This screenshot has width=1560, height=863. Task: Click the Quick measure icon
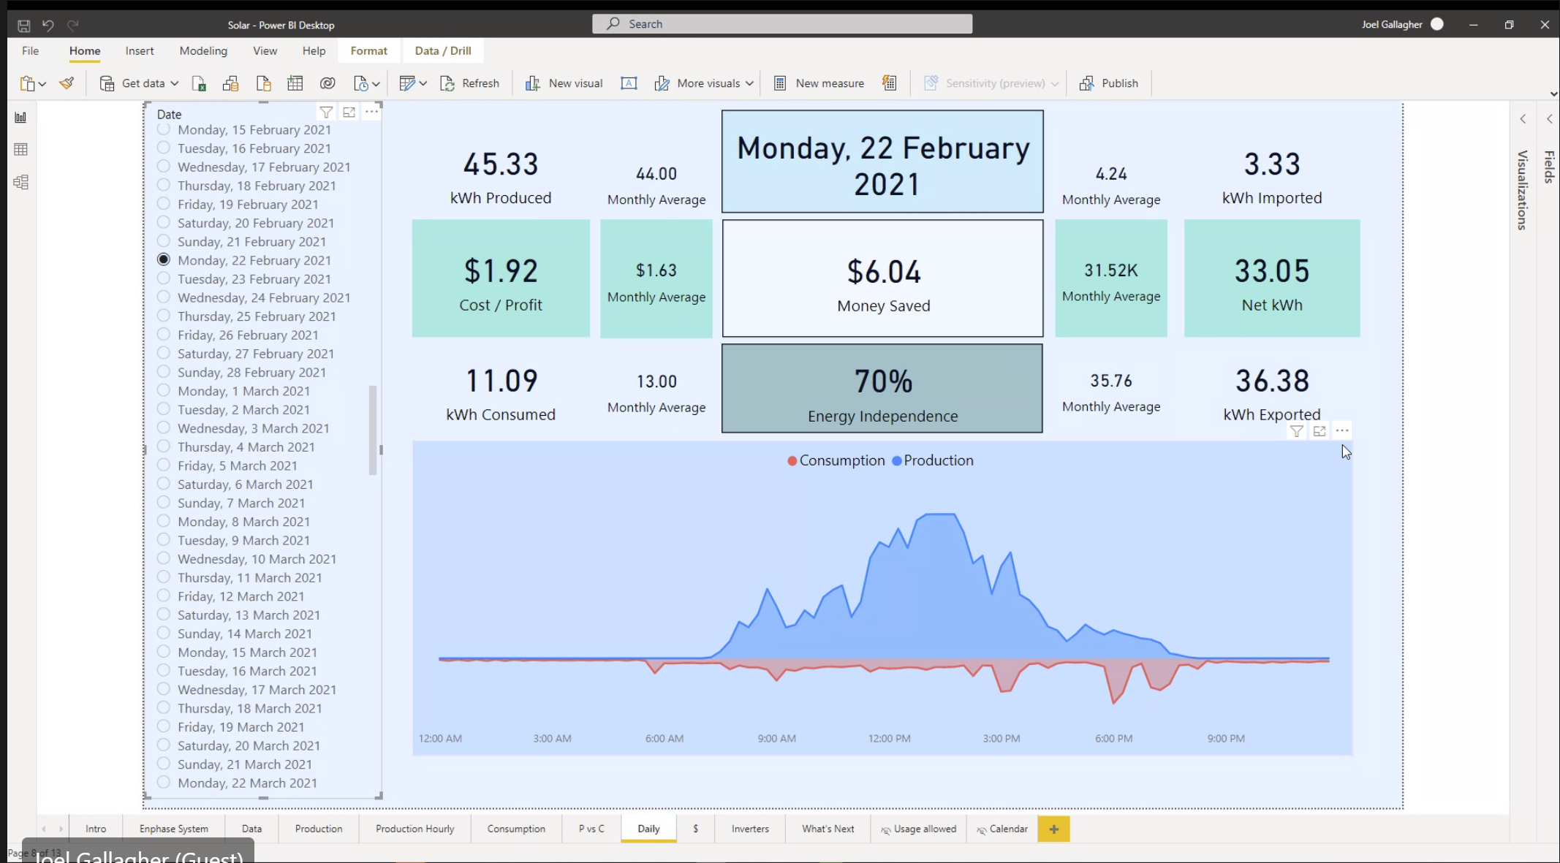[x=889, y=83]
